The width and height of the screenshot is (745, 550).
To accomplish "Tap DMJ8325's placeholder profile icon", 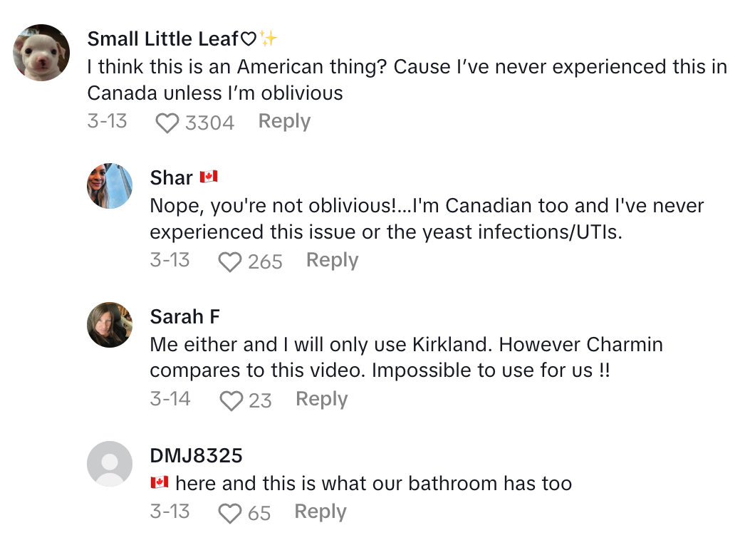I will pos(110,463).
